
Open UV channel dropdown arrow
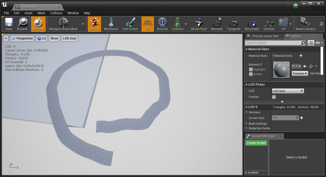(x=290, y=24)
